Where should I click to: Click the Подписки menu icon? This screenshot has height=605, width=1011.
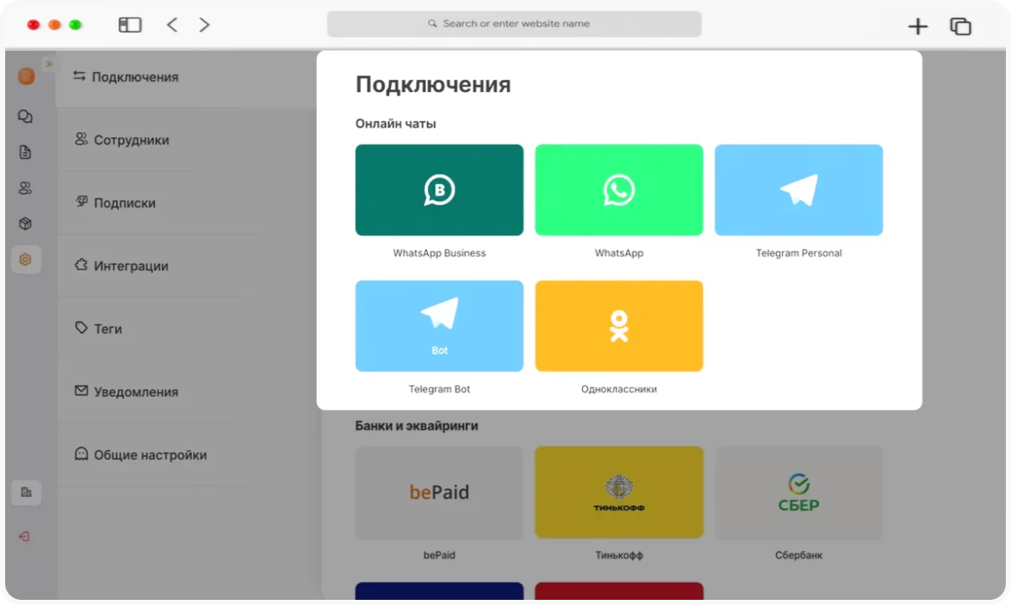point(81,201)
